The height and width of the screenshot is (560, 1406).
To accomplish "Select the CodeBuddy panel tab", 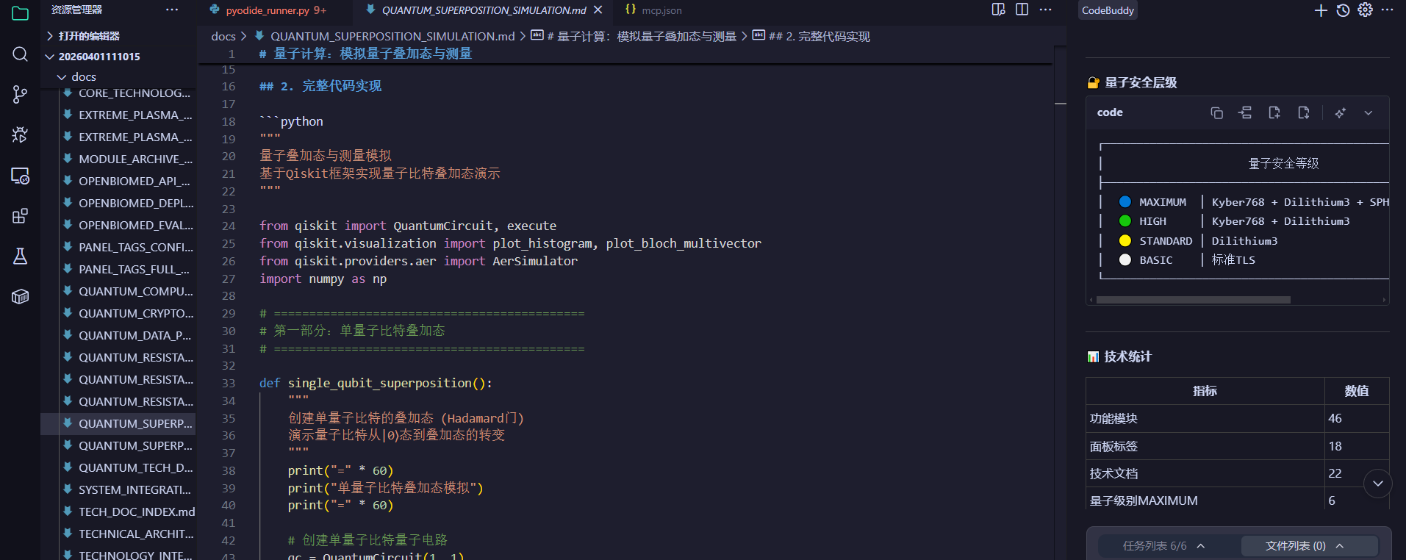I will pyautogui.click(x=1108, y=10).
